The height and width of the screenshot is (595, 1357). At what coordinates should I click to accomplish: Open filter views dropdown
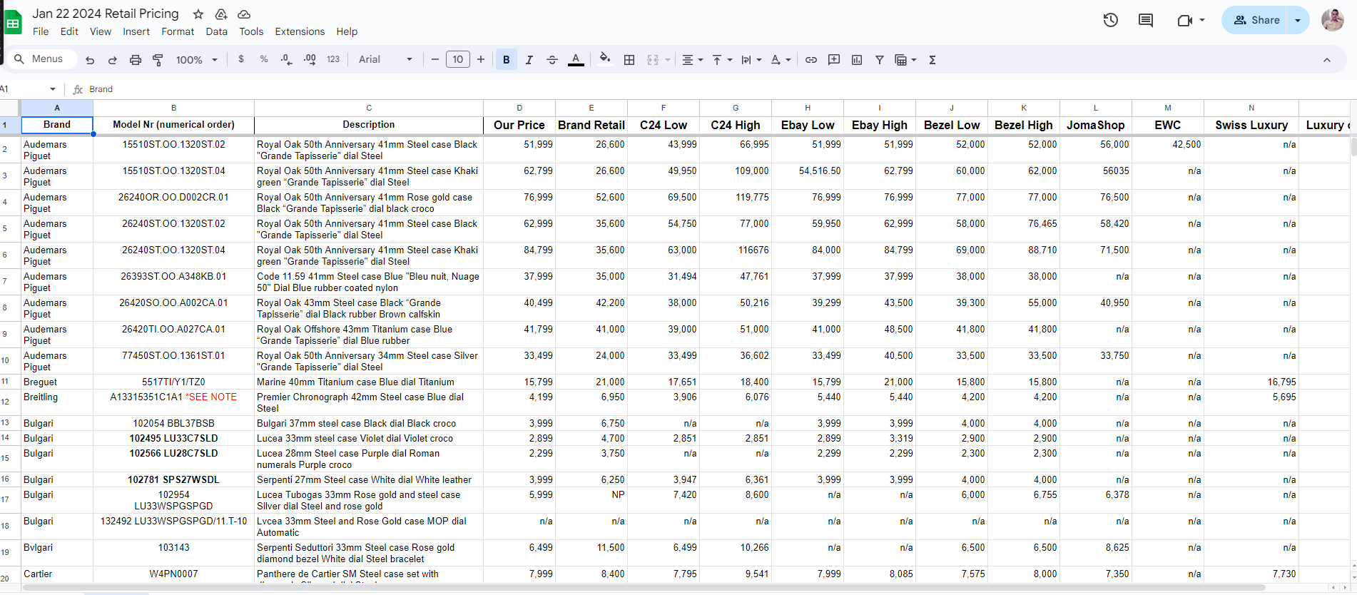(x=905, y=60)
